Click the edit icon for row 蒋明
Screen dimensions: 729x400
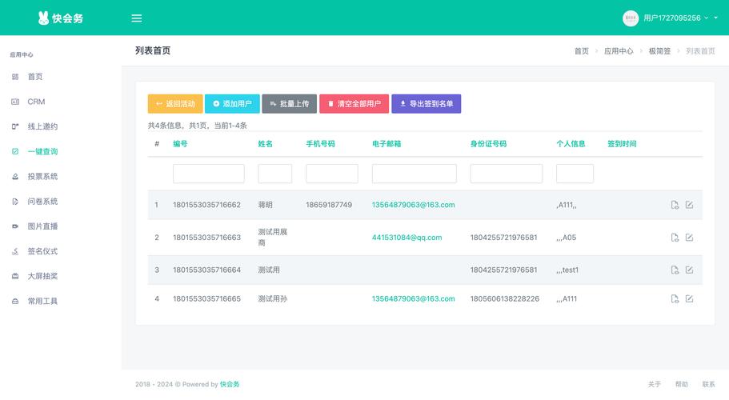coord(689,205)
